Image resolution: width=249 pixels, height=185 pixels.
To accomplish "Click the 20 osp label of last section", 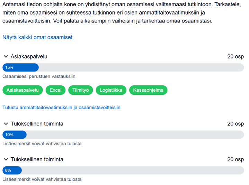I will point(235,159).
